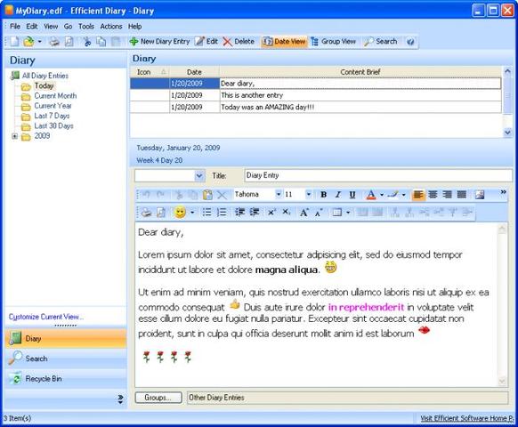Click the Increase font size icon
518x427 pixels.
(x=304, y=212)
